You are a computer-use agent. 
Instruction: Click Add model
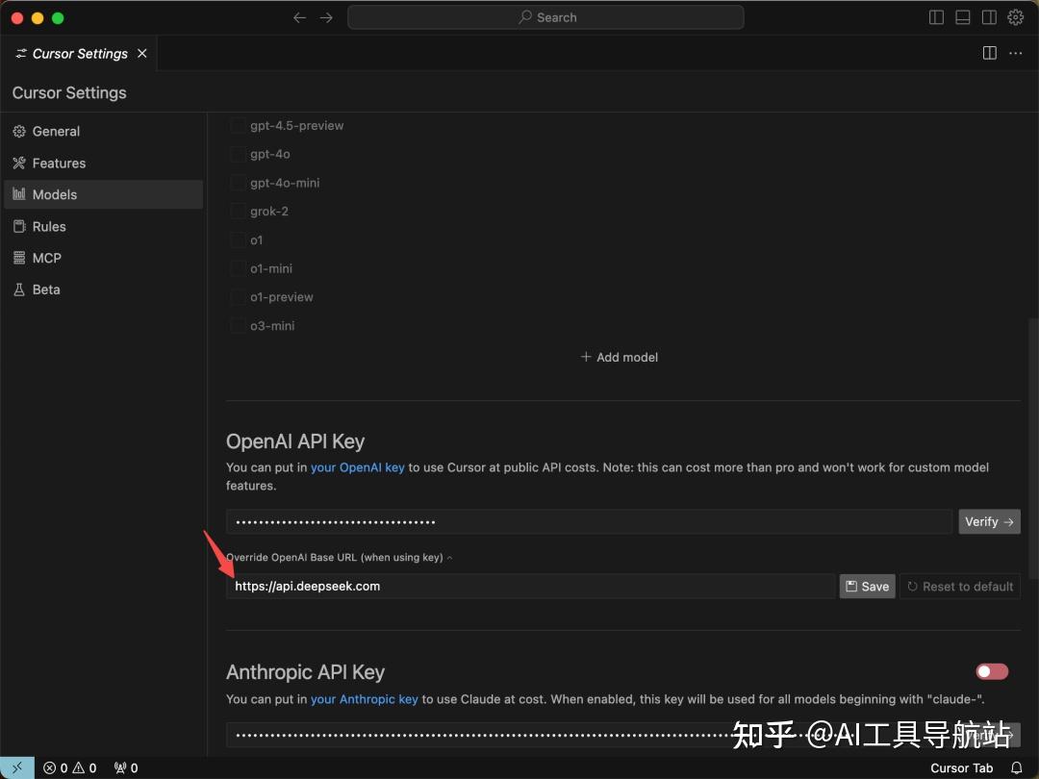click(620, 357)
